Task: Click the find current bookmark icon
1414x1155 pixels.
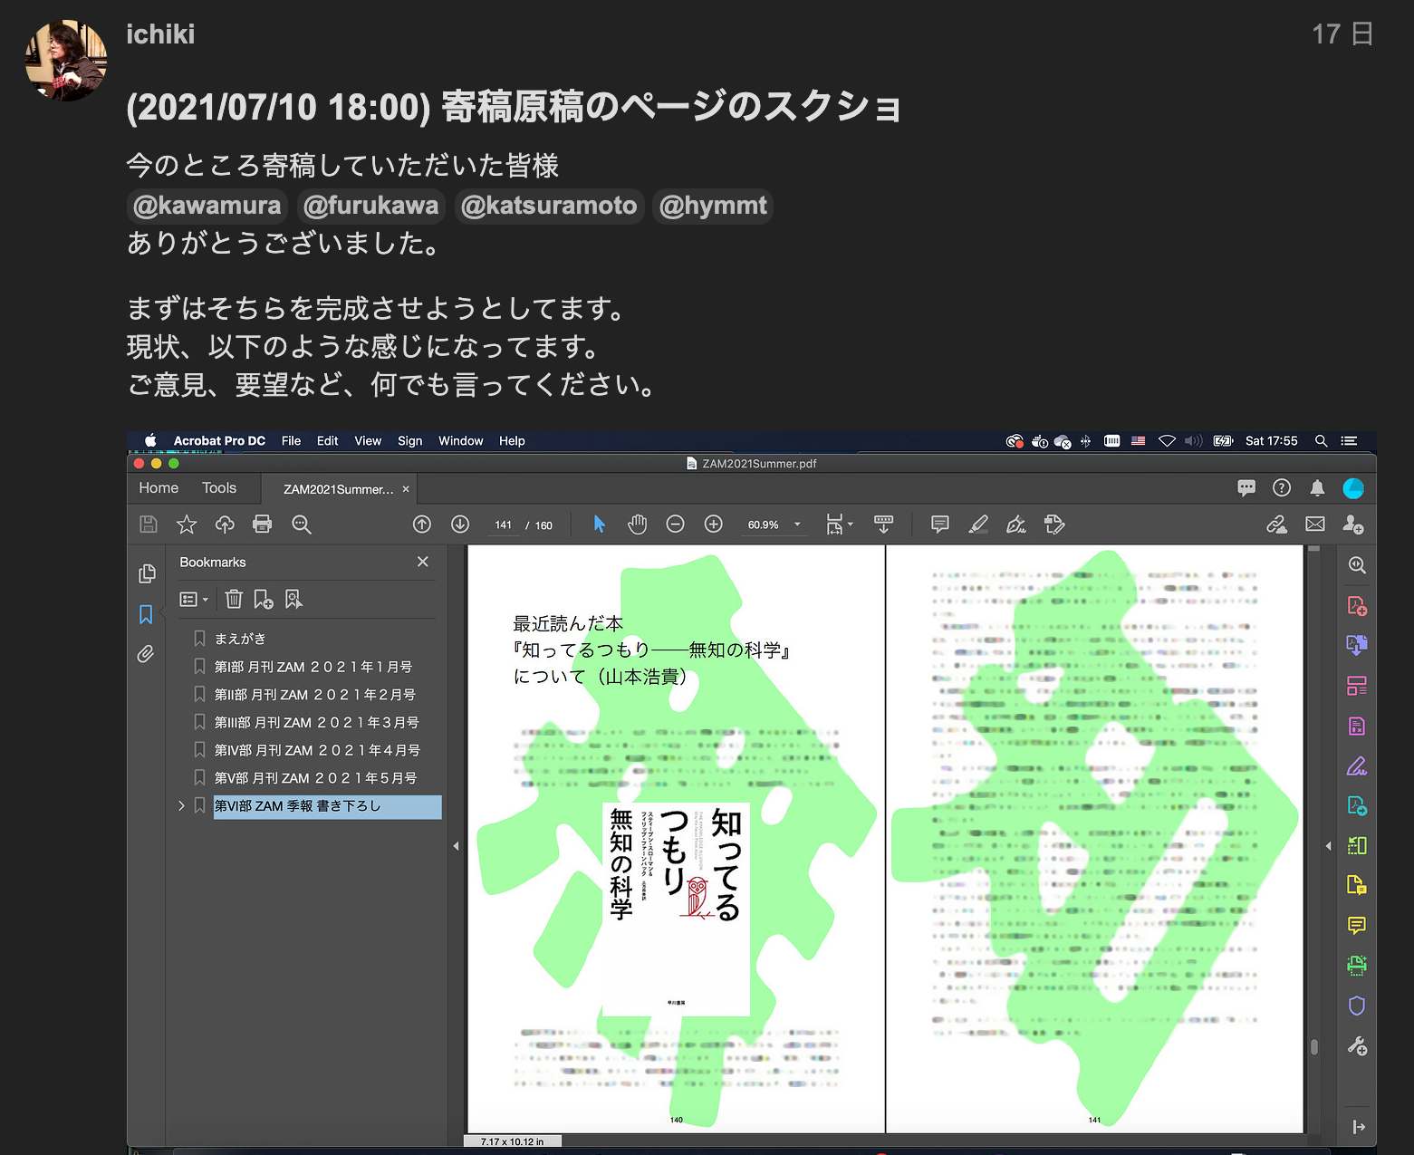Action: tap(293, 599)
